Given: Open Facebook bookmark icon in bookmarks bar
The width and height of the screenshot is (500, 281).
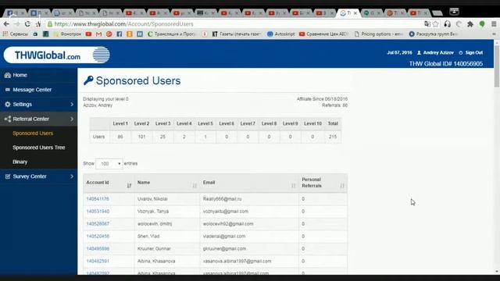Looking at the screenshot, I should pyautogui.click(x=120, y=34).
